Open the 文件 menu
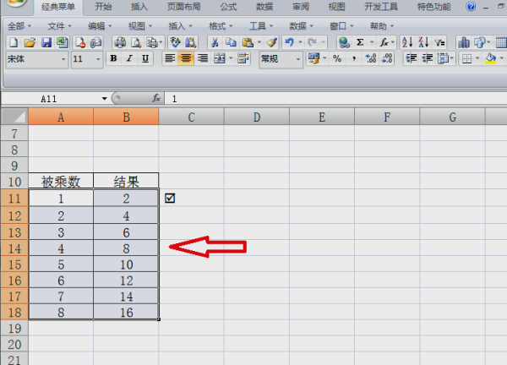Viewport: 507px width, 365px height. pos(59,26)
